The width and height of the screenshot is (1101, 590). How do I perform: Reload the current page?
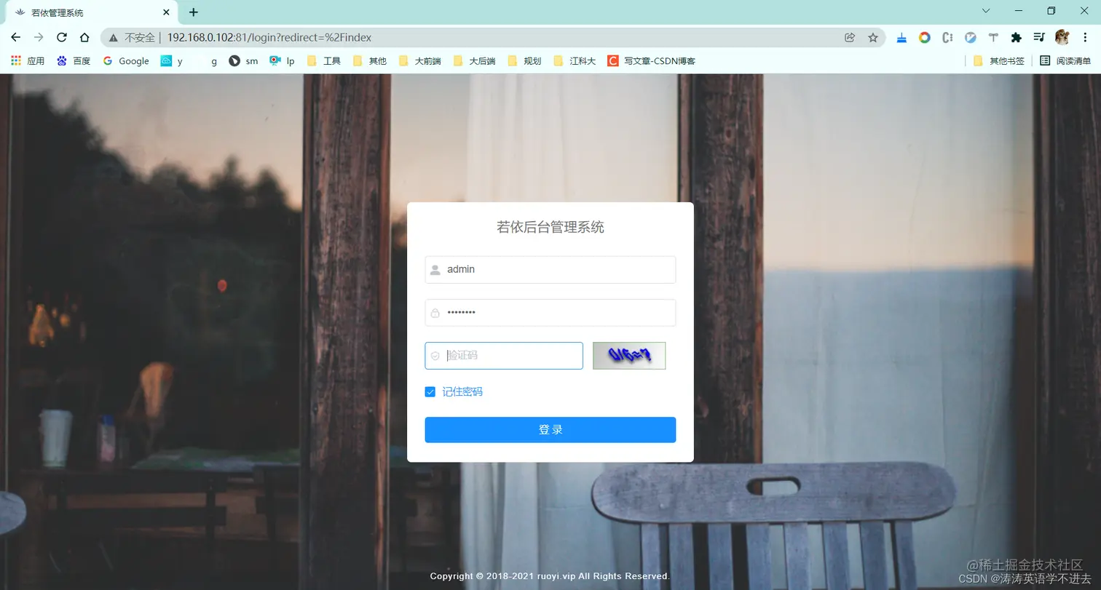(x=62, y=37)
